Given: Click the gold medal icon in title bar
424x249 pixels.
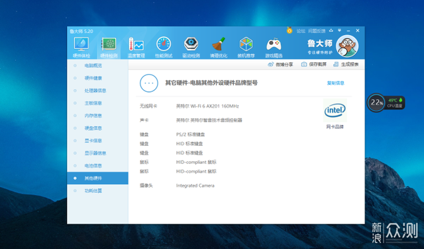Looking at the screenshot, I should click(x=290, y=30).
